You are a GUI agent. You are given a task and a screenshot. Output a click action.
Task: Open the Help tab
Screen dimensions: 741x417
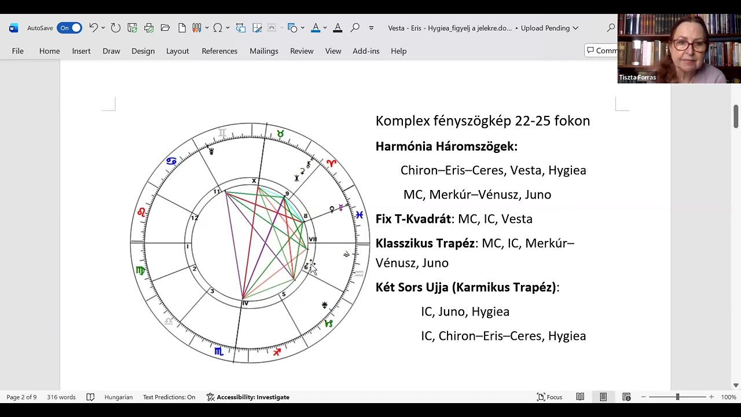pos(398,51)
